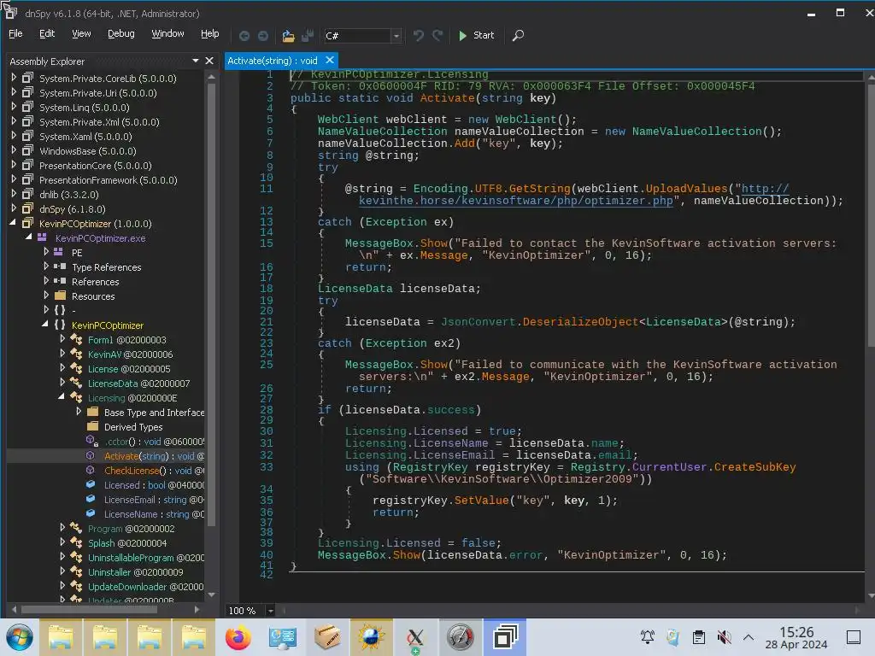Select the Uninstaller class
875x656 pixels.
coord(135,571)
